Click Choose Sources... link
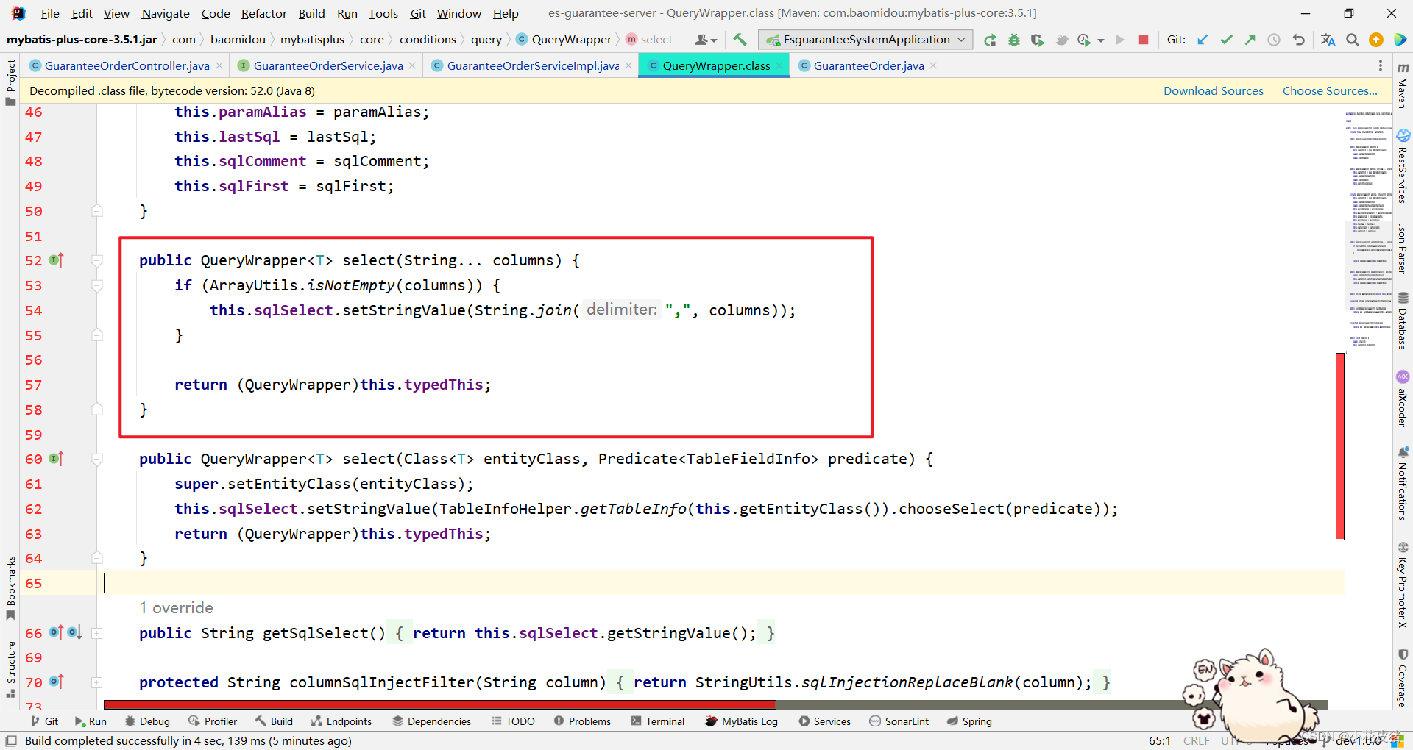Image resolution: width=1413 pixels, height=750 pixels. 1330,90
